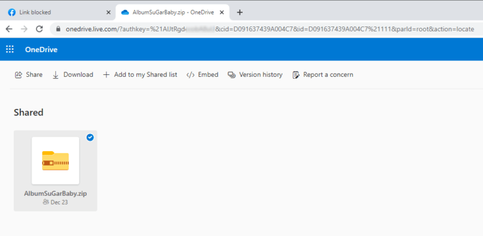The height and width of the screenshot is (236, 483).
Task: Click the padlock site info icon
Action: (58, 30)
